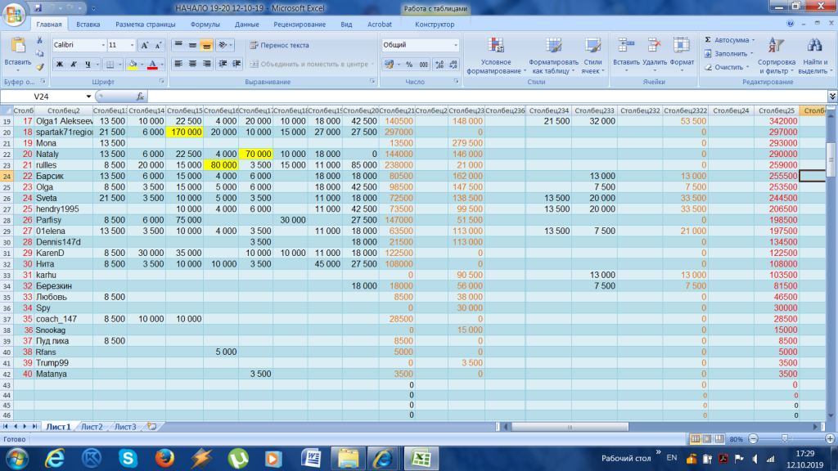Open Firefox from the Windows taskbar
The width and height of the screenshot is (838, 471).
coord(164,457)
